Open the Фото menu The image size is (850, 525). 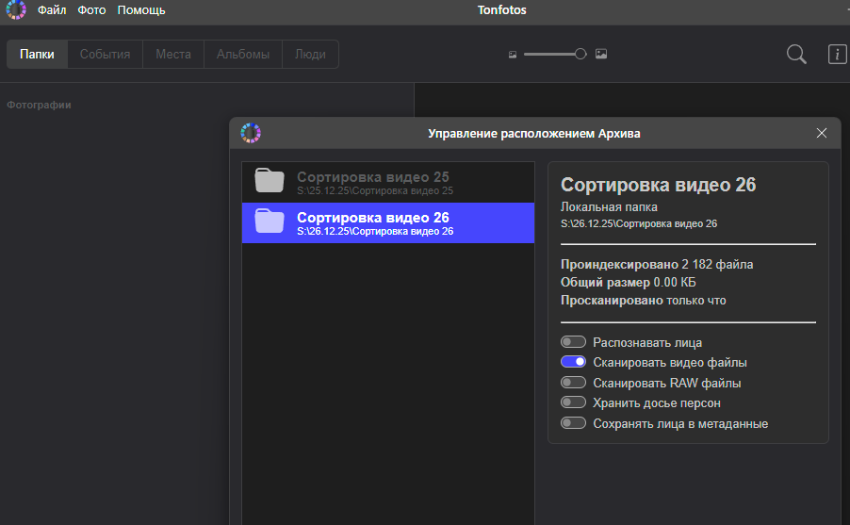coord(91,10)
